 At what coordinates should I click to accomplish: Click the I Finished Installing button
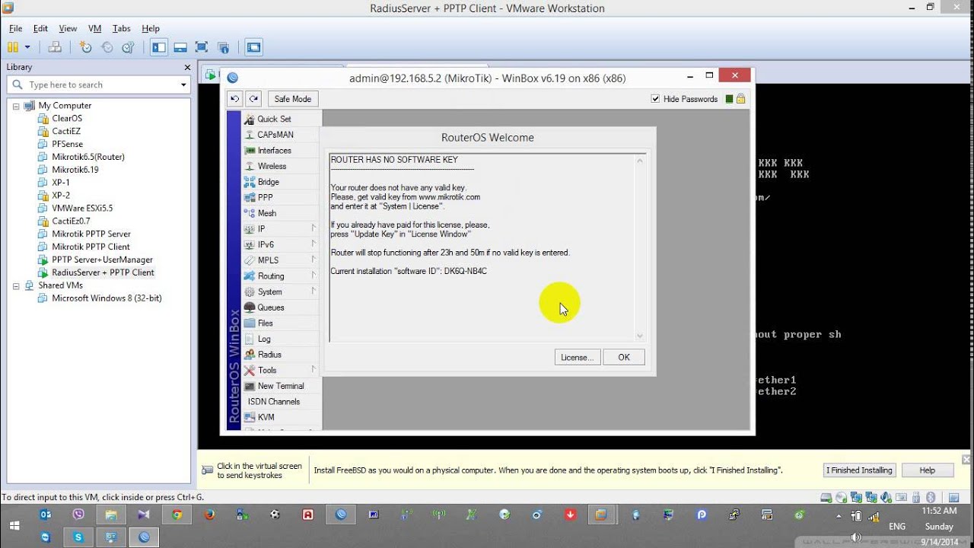click(x=859, y=470)
